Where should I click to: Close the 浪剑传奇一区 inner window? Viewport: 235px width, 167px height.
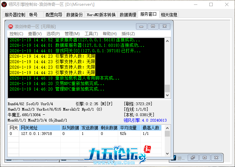(164, 26)
